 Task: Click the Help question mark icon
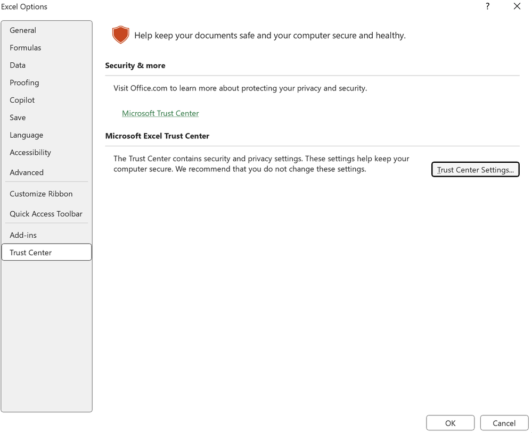pos(487,6)
